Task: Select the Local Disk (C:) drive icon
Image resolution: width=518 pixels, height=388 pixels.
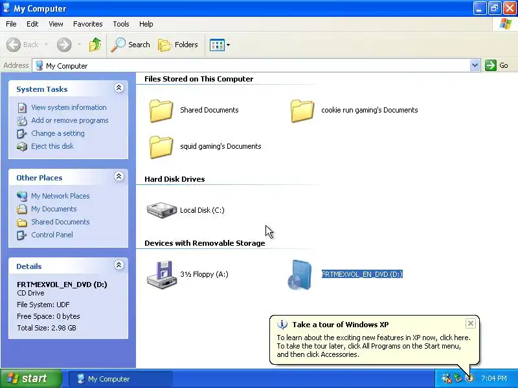Action: pos(161,210)
